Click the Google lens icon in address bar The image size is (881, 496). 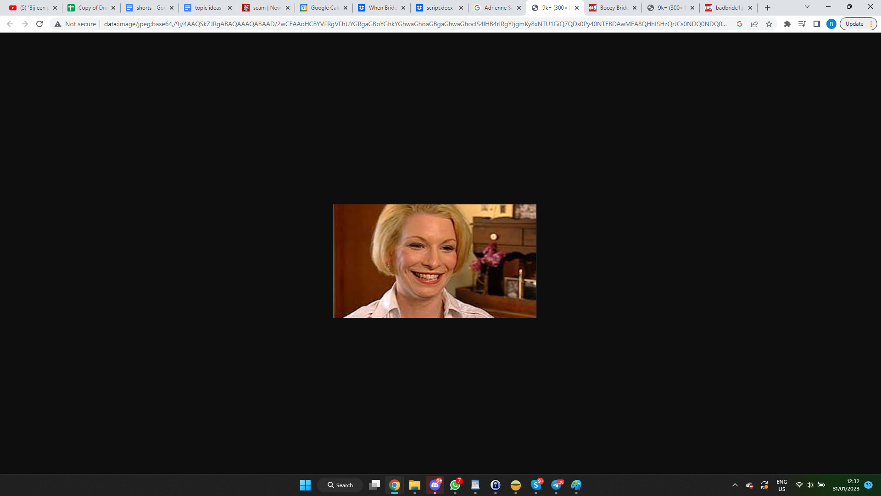point(740,24)
